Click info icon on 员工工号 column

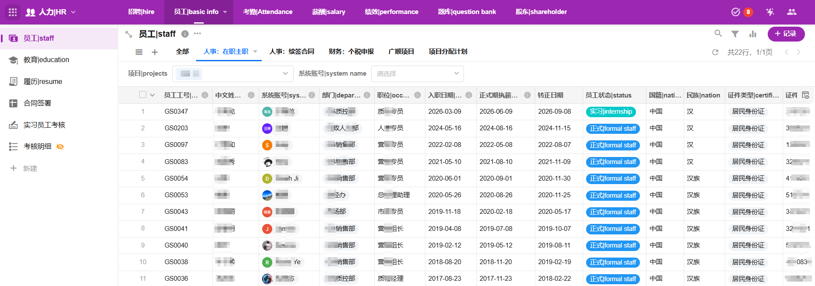205,95
